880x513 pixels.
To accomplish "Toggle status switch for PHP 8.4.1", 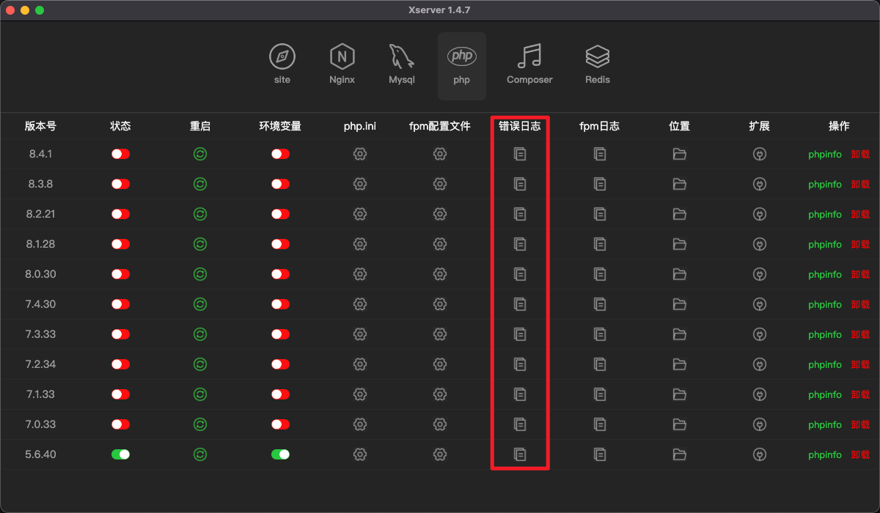I will (121, 154).
